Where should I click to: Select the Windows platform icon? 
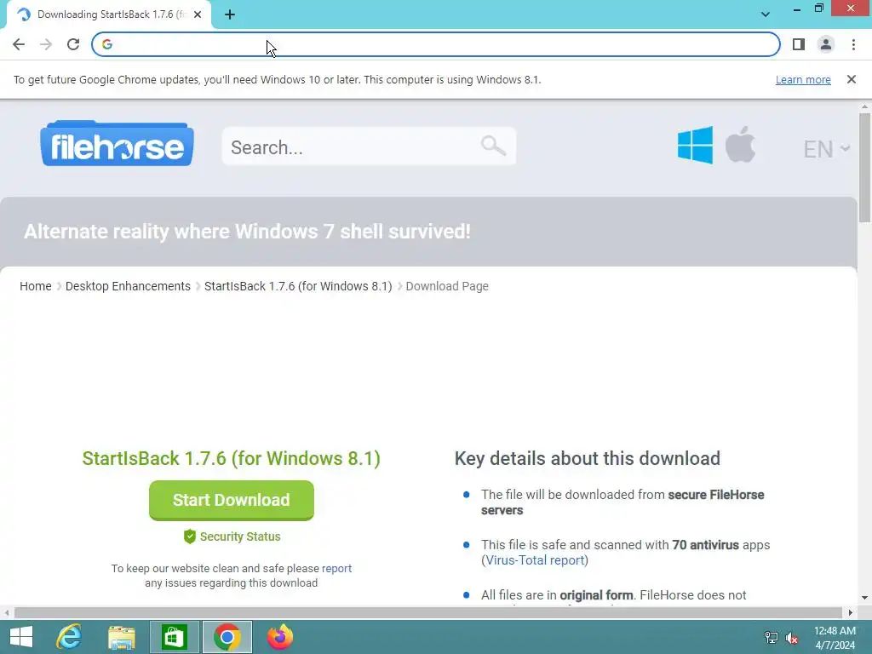click(695, 145)
